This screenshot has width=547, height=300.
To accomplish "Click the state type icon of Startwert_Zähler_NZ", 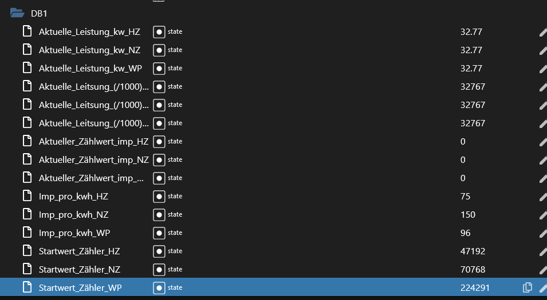I will point(159,269).
